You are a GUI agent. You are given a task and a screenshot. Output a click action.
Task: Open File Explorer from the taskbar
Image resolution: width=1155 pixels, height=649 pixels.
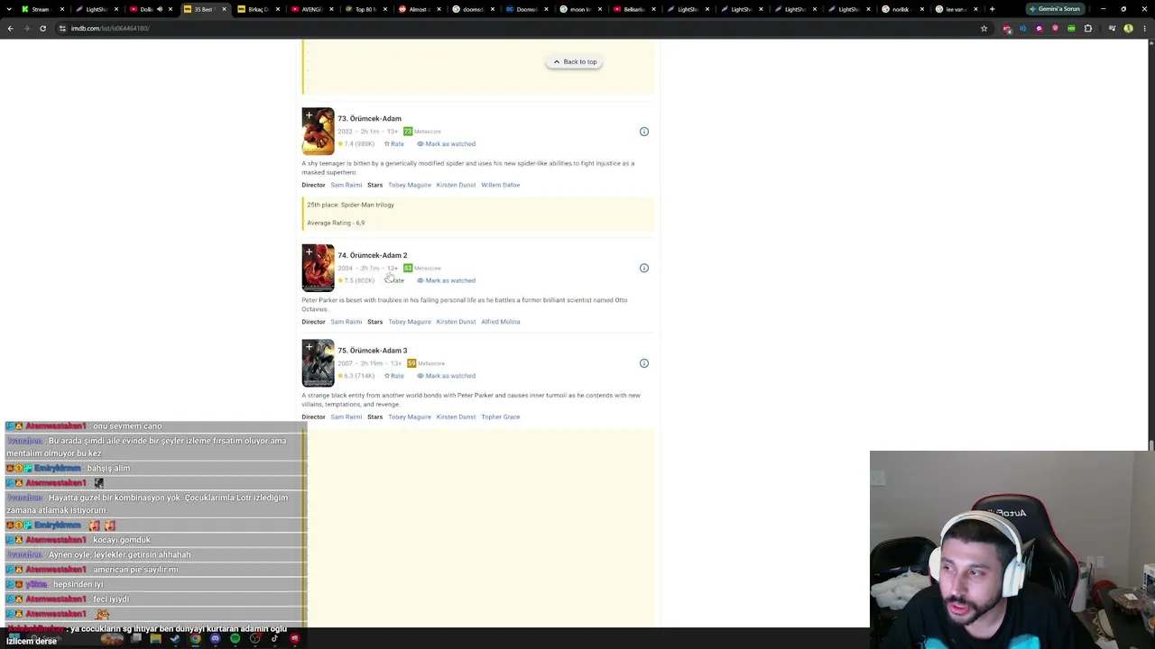point(155,639)
